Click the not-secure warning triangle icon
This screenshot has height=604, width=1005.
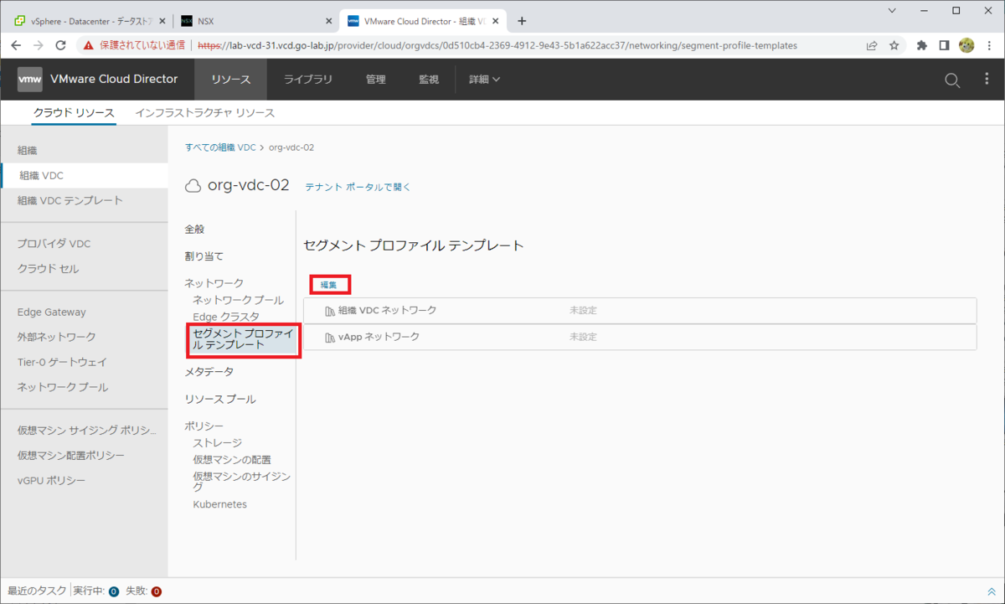88,45
